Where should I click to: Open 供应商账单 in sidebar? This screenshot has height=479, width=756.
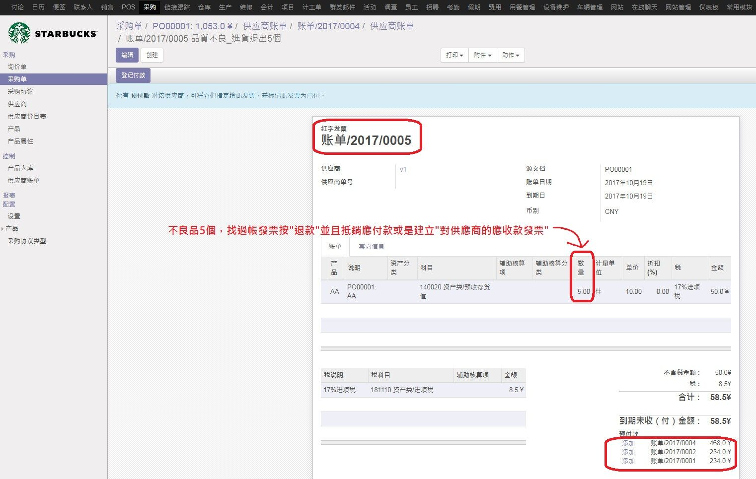[23, 180]
